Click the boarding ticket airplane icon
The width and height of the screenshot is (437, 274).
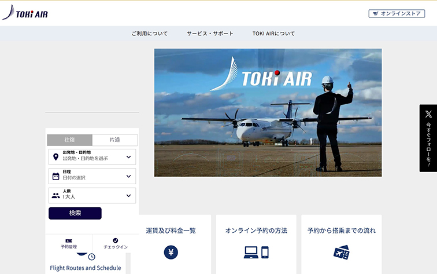pyautogui.click(x=342, y=253)
